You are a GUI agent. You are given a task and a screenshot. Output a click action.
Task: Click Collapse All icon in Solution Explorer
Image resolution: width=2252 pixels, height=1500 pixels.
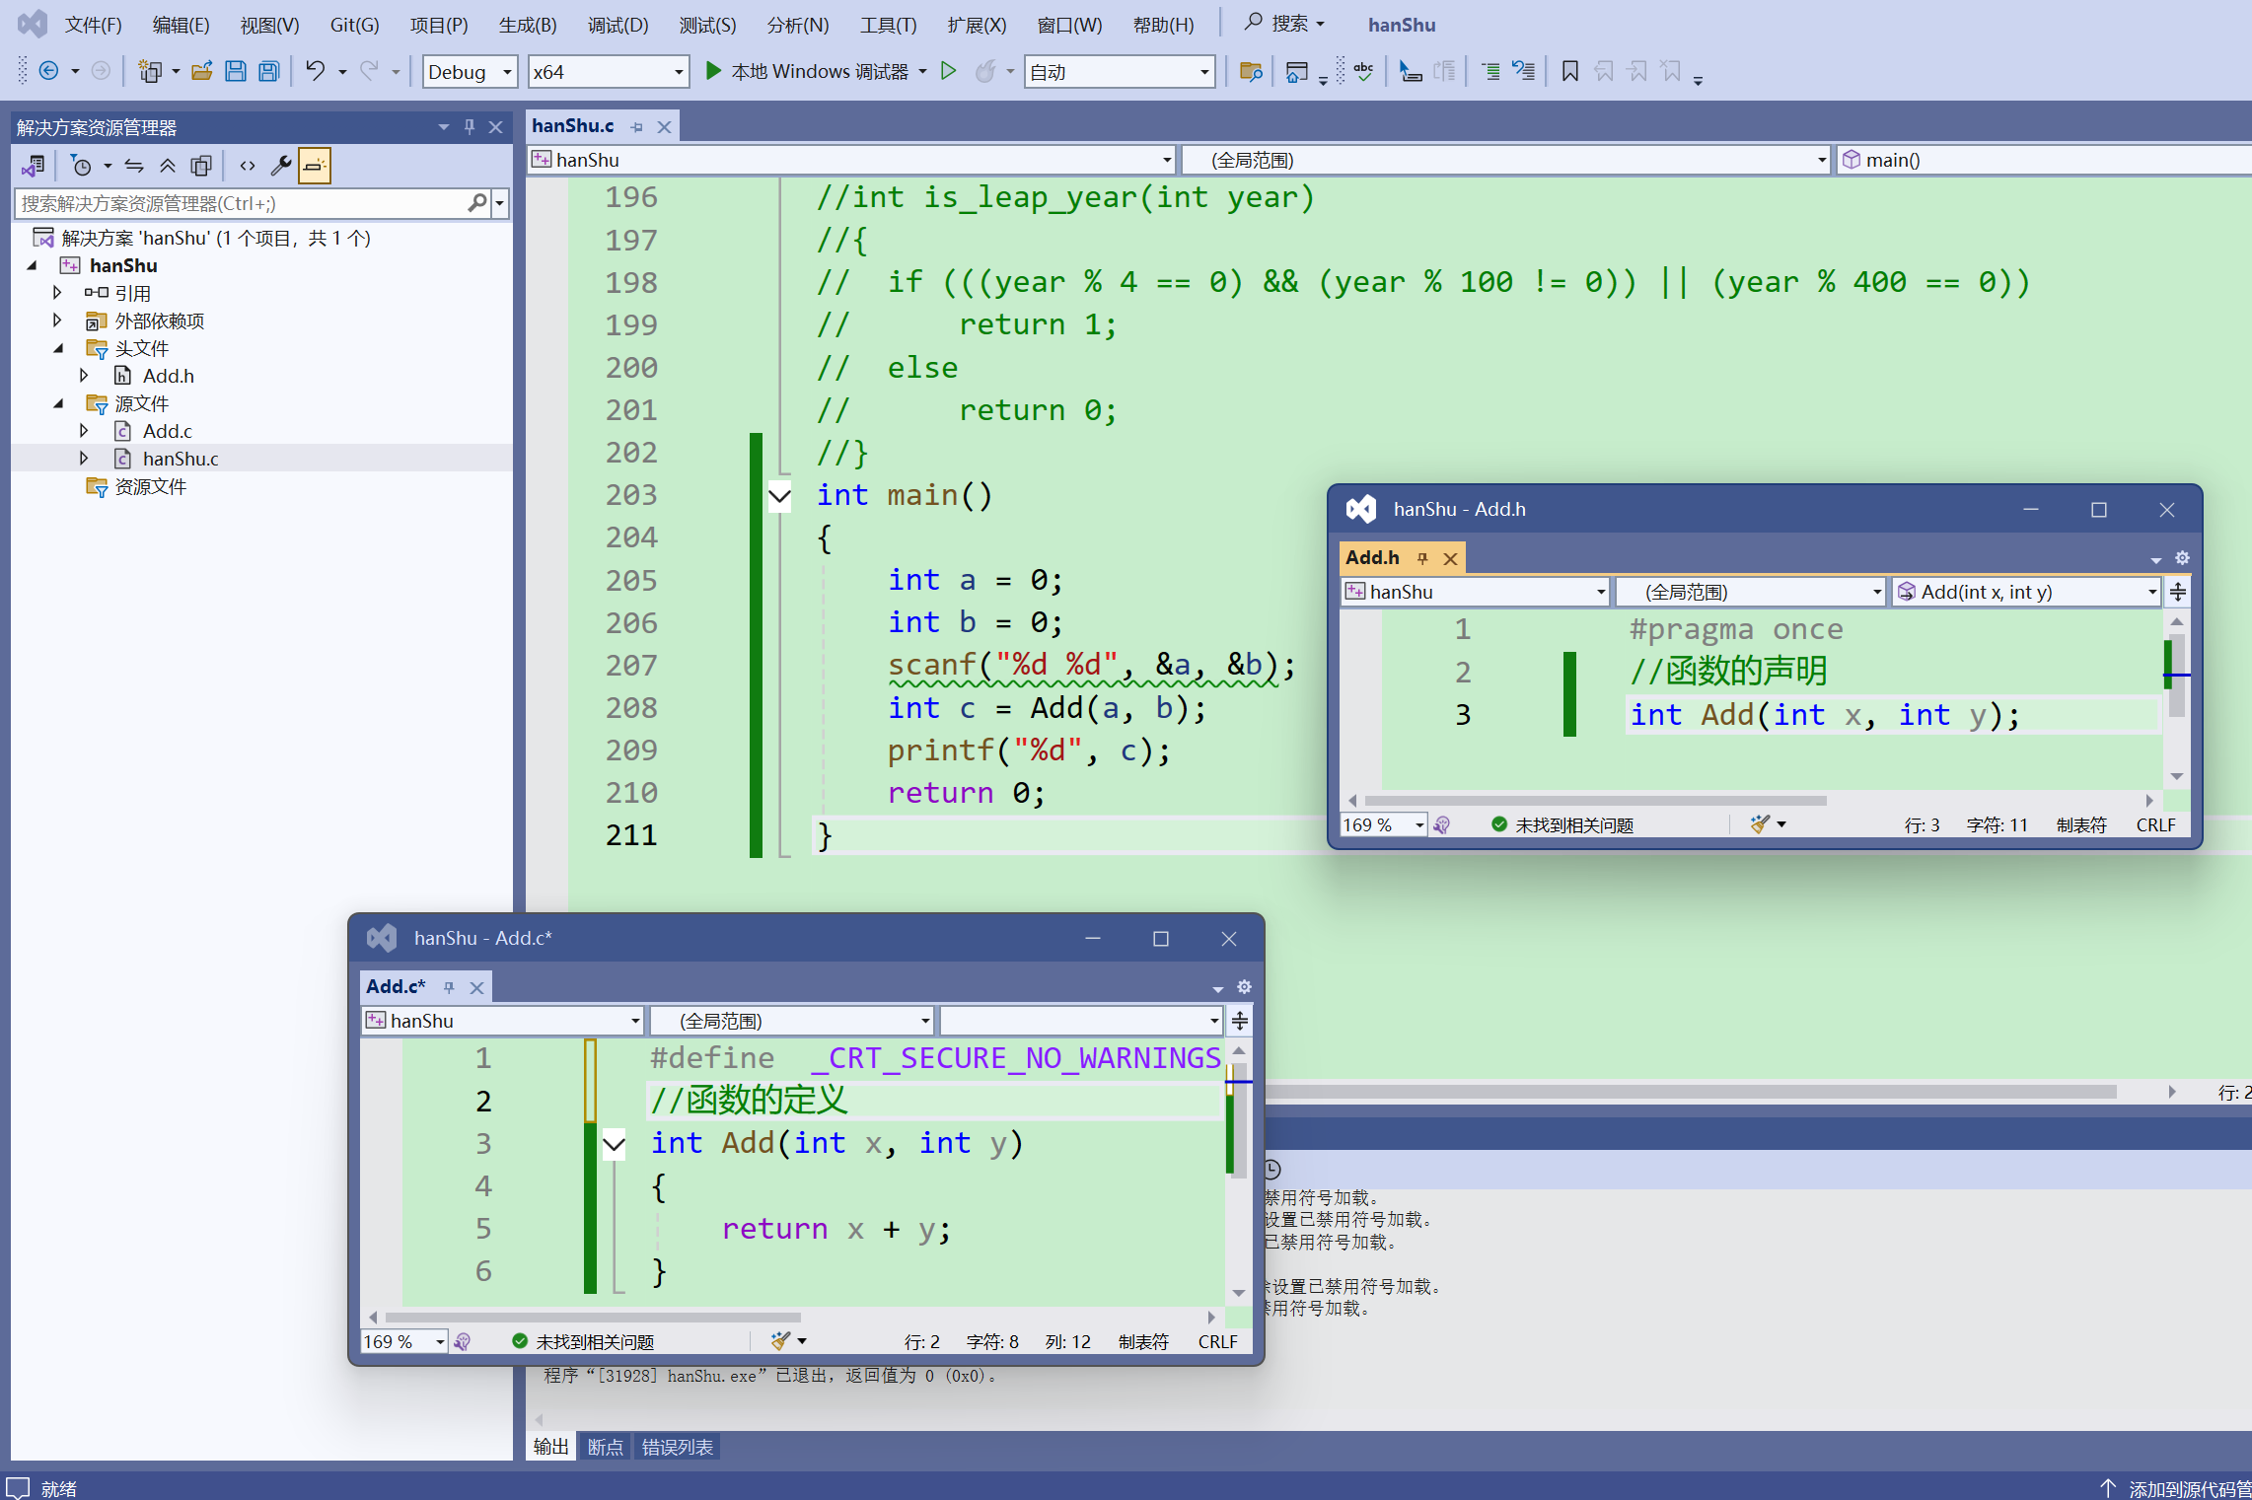(168, 166)
